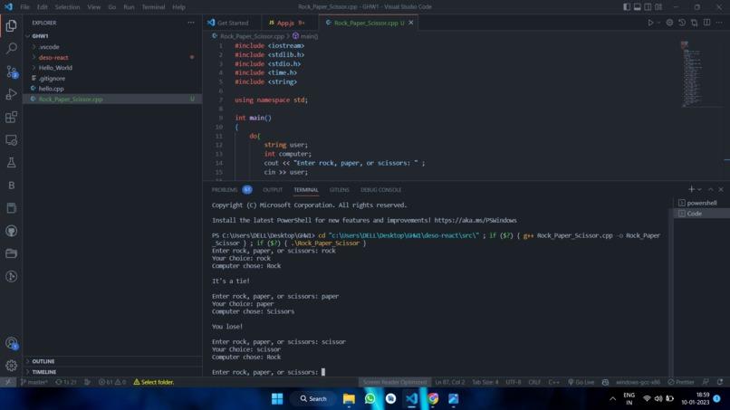The height and width of the screenshot is (410, 730).
Task: Switch to the DEBUG CONSOLE tab
Action: coord(380,190)
